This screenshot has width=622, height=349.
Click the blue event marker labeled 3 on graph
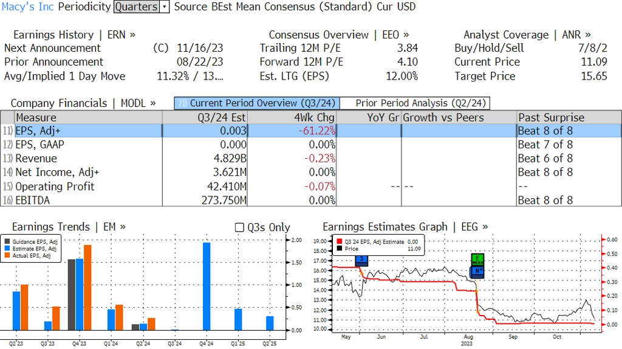(x=361, y=260)
